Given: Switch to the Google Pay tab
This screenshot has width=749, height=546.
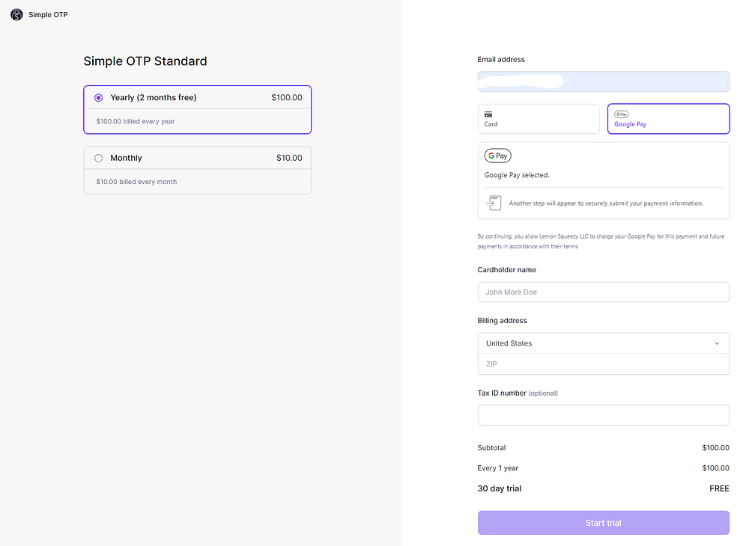Looking at the screenshot, I should 667,119.
